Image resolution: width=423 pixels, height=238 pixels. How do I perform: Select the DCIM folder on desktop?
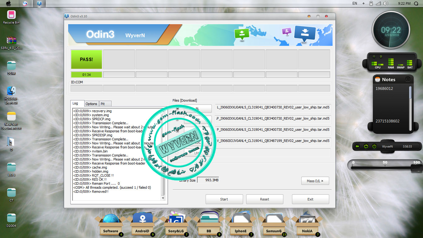click(11, 68)
